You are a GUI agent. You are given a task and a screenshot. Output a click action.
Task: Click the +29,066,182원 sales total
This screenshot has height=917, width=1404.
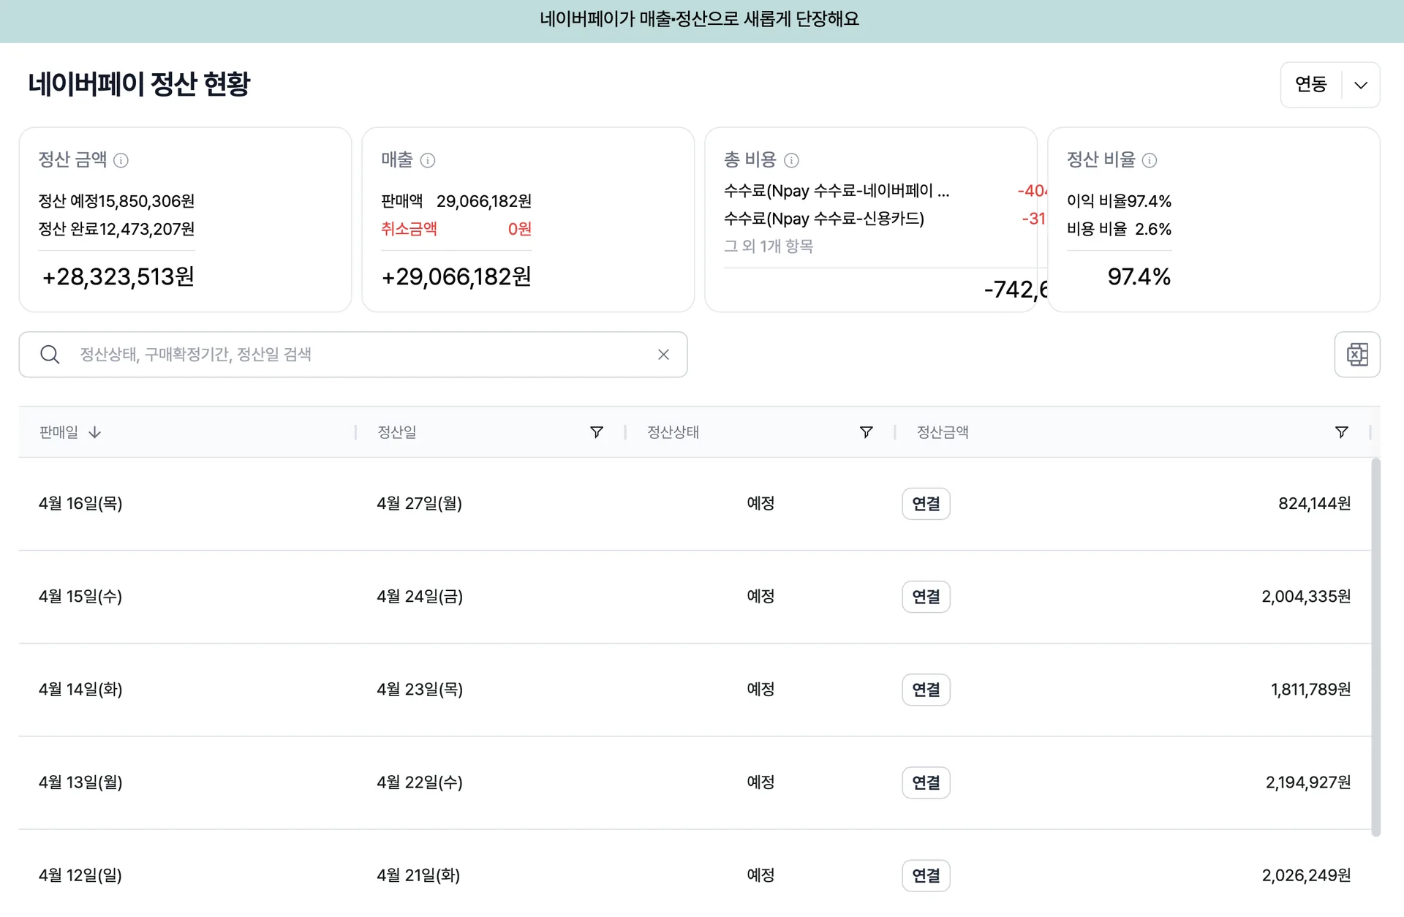(x=456, y=276)
